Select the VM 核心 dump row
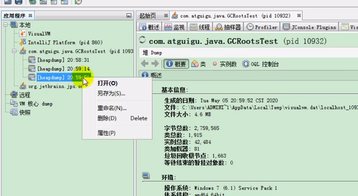358x196 pixels. (x=36, y=104)
